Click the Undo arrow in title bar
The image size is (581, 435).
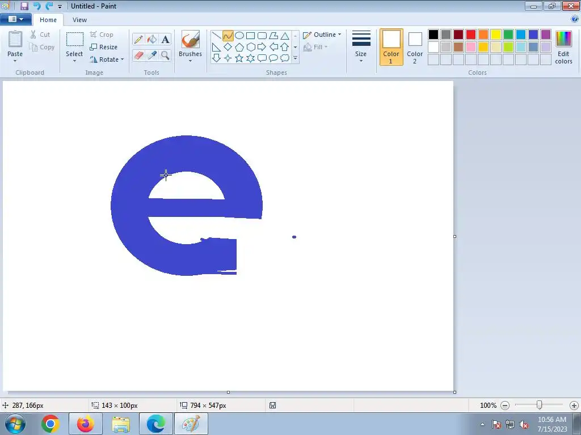click(x=37, y=6)
